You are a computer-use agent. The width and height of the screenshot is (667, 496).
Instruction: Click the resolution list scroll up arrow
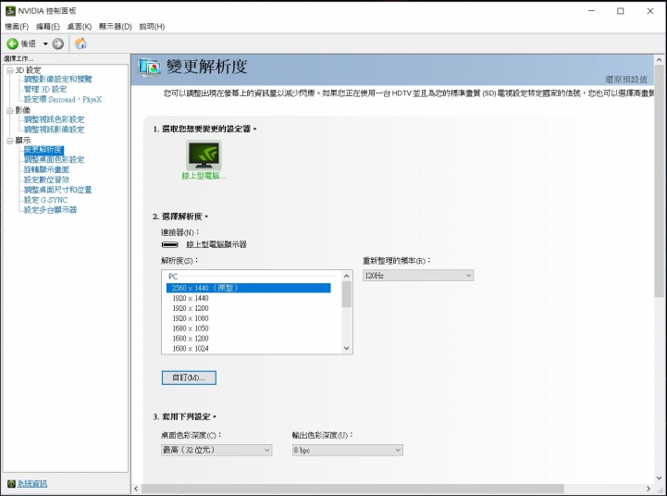point(346,276)
